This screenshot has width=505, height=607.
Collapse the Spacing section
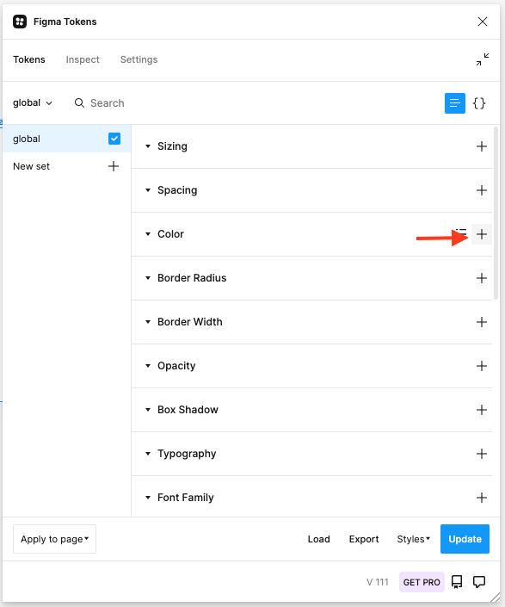(148, 190)
